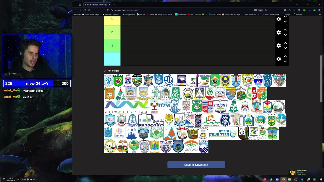Image resolution: width=324 pixels, height=182 pixels.
Task: Select the Harish blue city logo
Action: tap(131, 133)
